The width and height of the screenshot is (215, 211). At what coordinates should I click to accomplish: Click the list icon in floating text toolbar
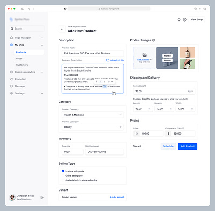(x=112, y=81)
